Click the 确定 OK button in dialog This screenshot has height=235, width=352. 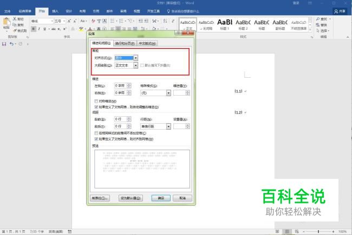point(161,198)
